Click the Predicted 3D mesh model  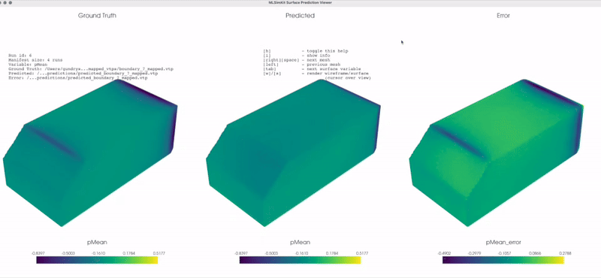293,153
